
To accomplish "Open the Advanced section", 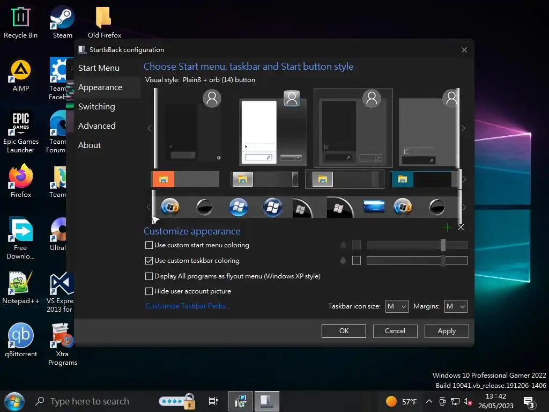I will tap(97, 126).
